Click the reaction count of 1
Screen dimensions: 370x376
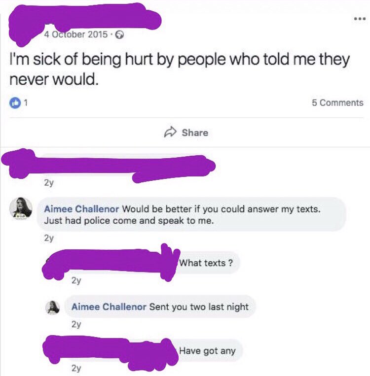(26, 103)
